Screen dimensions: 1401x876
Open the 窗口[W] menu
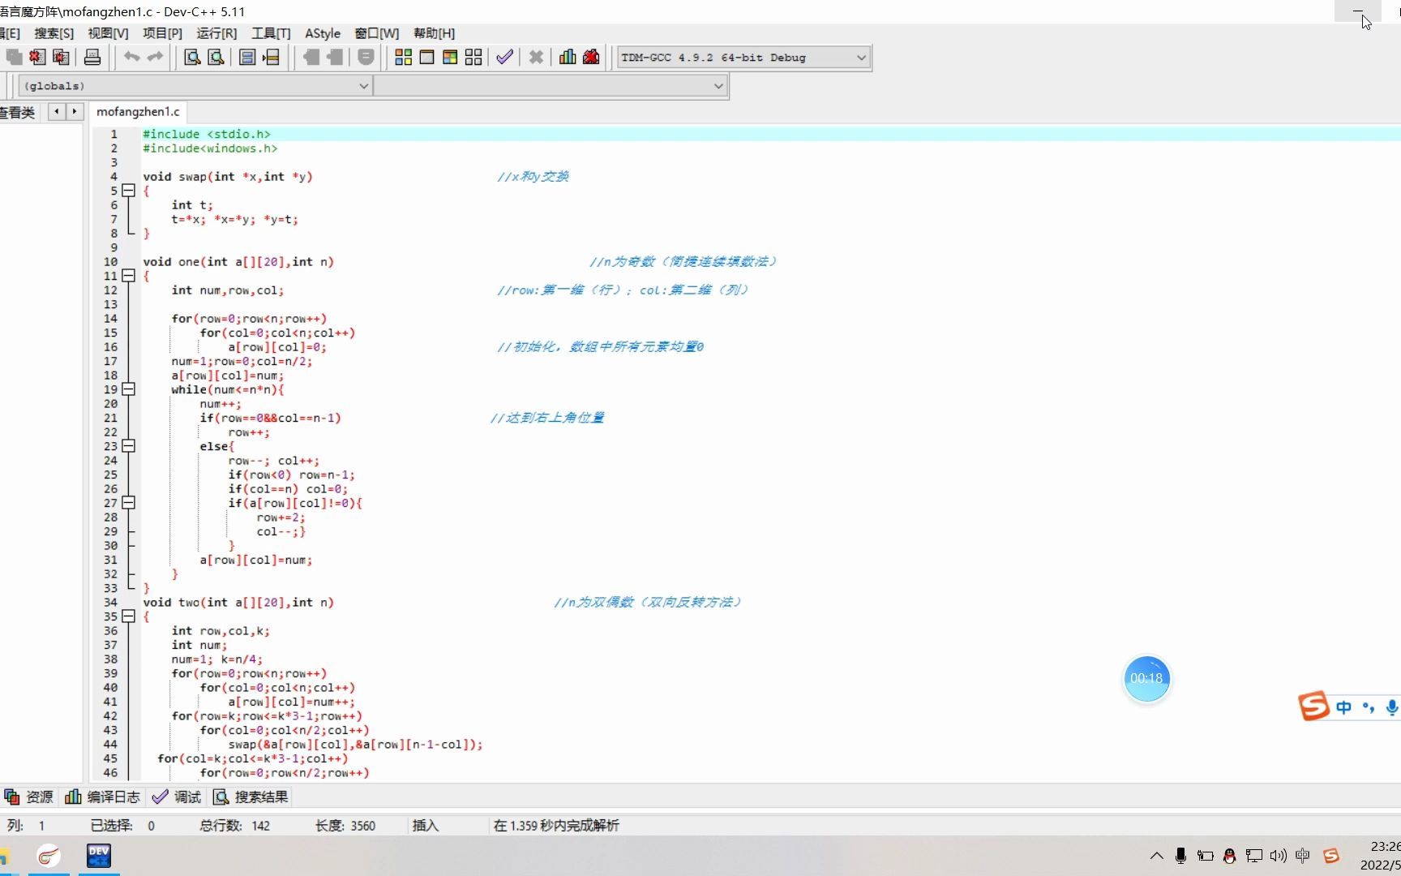[x=377, y=33]
